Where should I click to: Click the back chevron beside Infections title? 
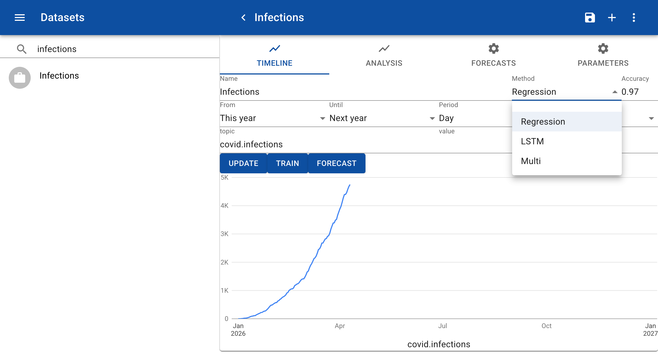pyautogui.click(x=243, y=18)
